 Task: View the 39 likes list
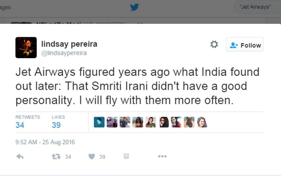56,125
